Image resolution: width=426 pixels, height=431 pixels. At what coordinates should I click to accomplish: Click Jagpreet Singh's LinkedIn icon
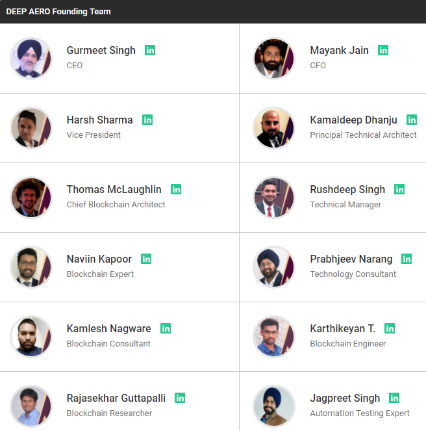click(394, 398)
